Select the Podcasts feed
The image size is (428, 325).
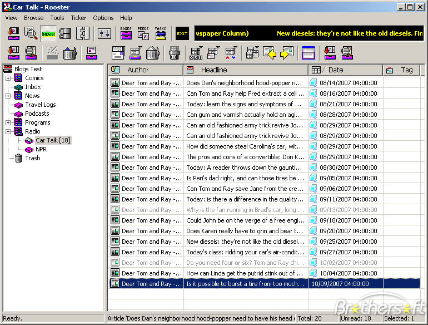coord(37,114)
